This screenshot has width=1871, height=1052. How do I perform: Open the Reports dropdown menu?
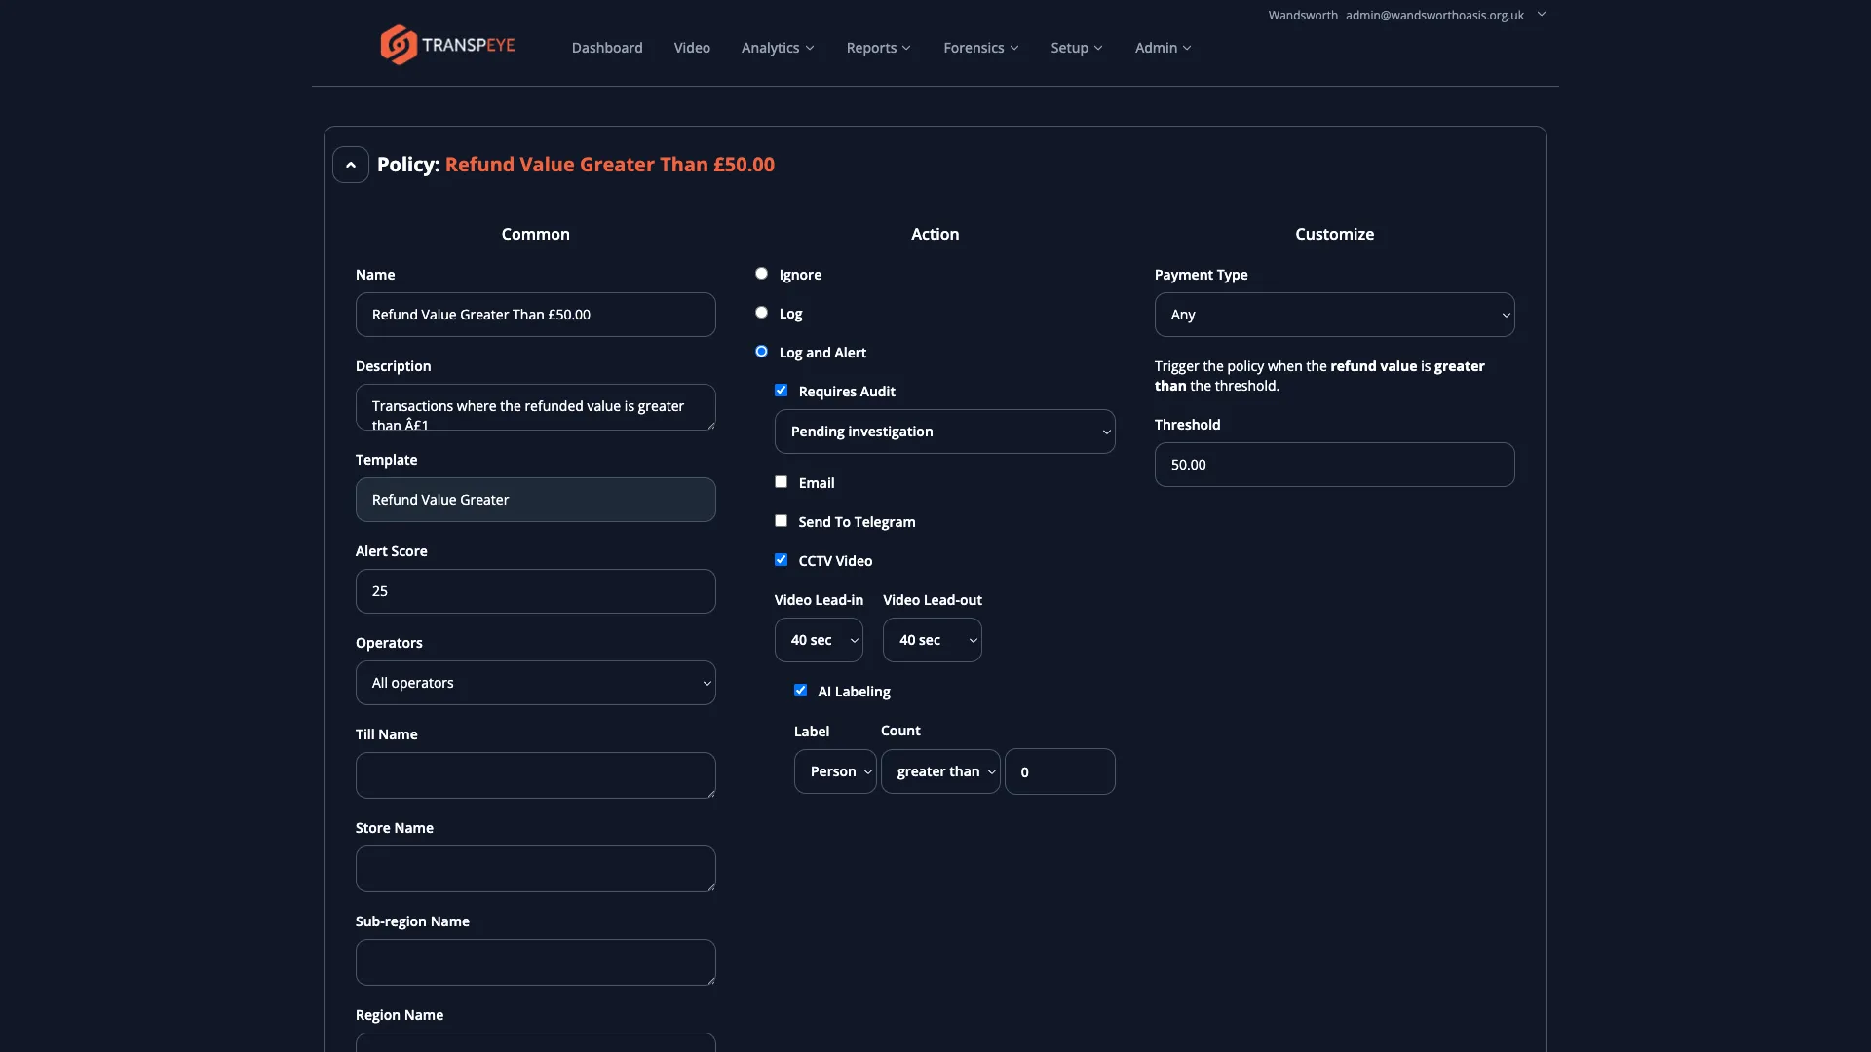click(x=878, y=47)
